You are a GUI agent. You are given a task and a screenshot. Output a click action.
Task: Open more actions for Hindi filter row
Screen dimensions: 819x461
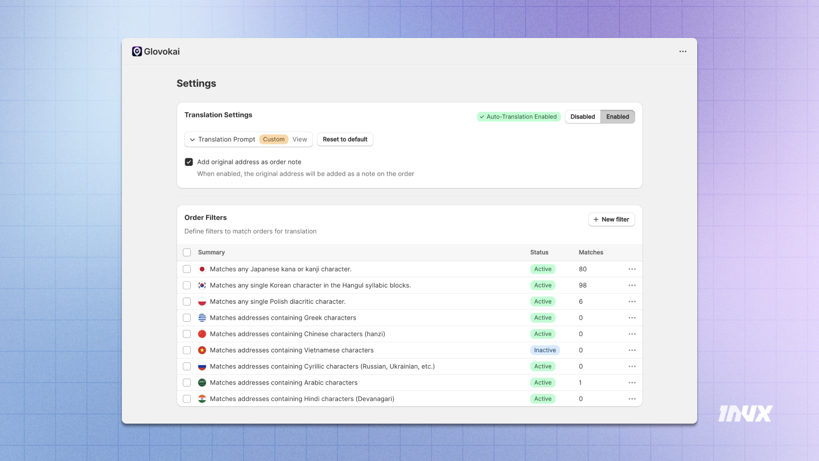coord(632,399)
